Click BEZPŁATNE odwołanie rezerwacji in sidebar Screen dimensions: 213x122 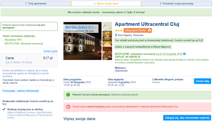(24, 44)
